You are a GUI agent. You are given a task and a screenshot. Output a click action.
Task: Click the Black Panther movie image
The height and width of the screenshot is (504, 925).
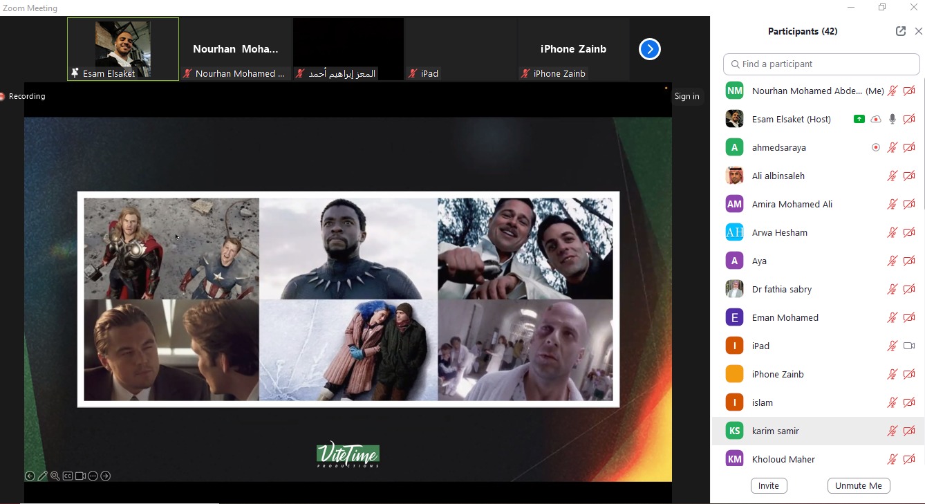pos(348,249)
